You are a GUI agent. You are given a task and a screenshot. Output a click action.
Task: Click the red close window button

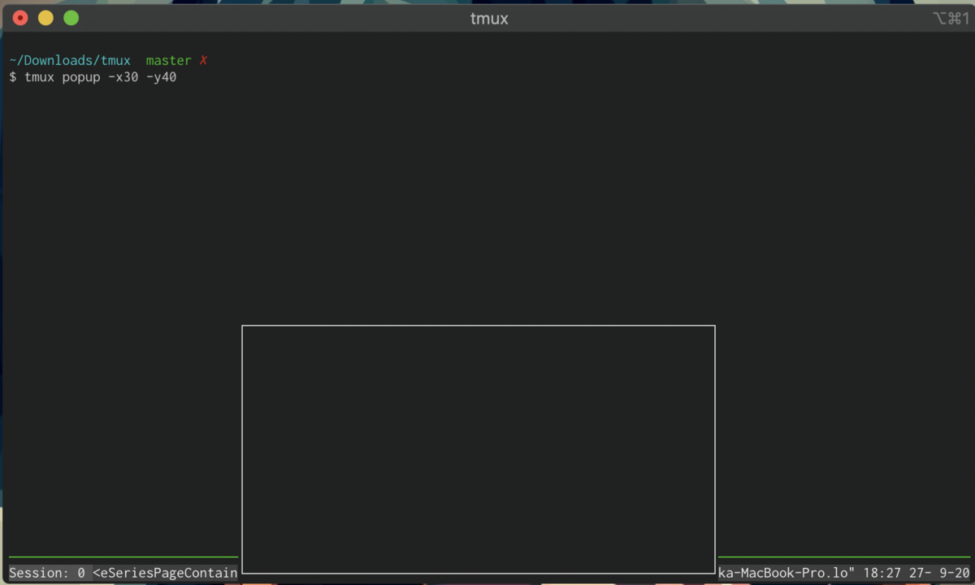point(20,18)
